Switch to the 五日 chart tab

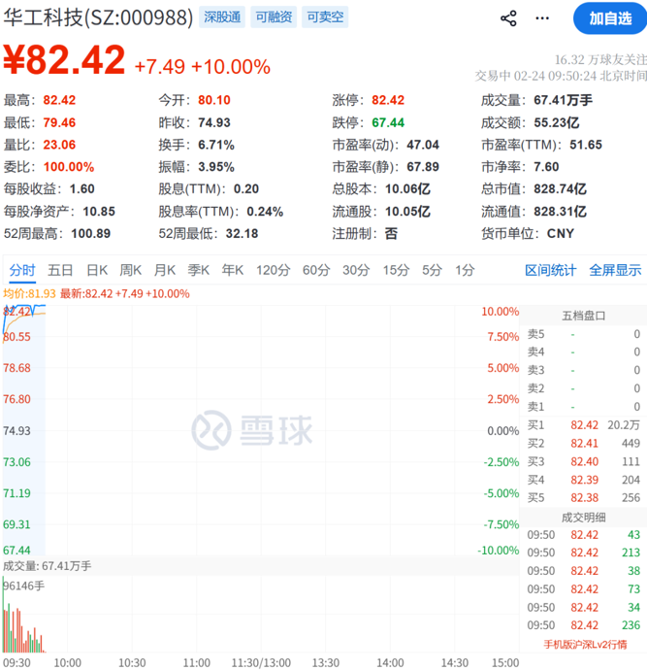[60, 270]
